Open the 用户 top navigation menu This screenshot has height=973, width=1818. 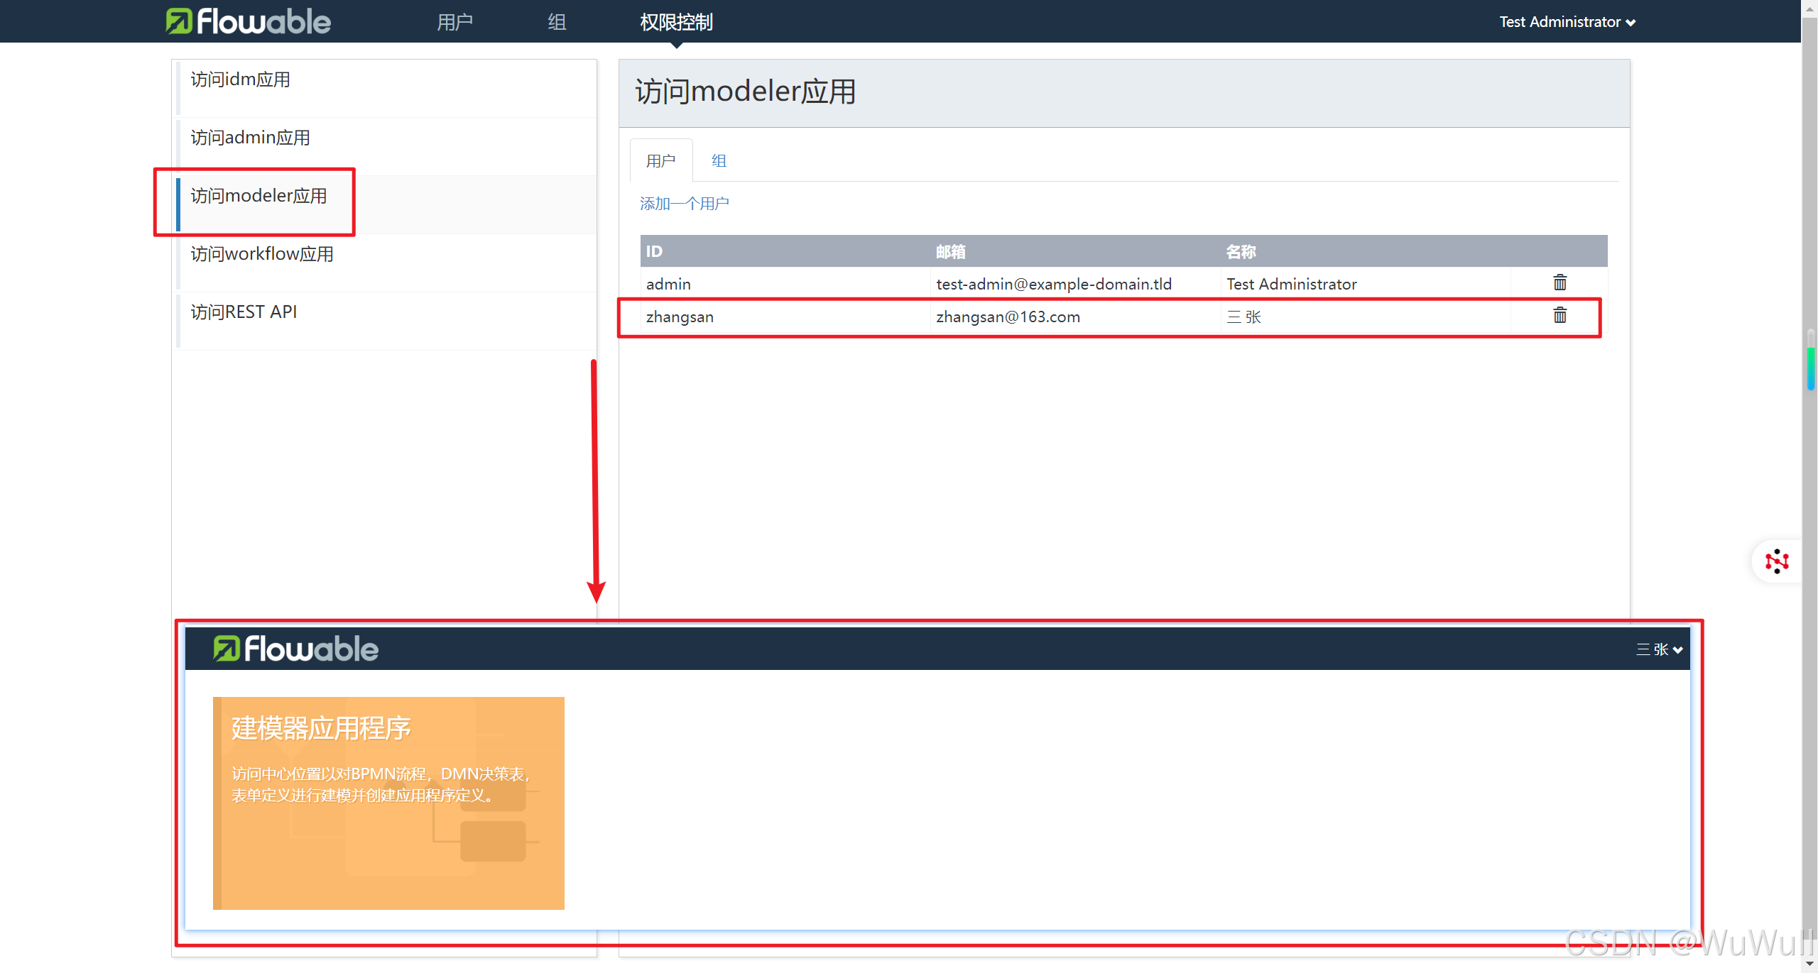tap(454, 22)
